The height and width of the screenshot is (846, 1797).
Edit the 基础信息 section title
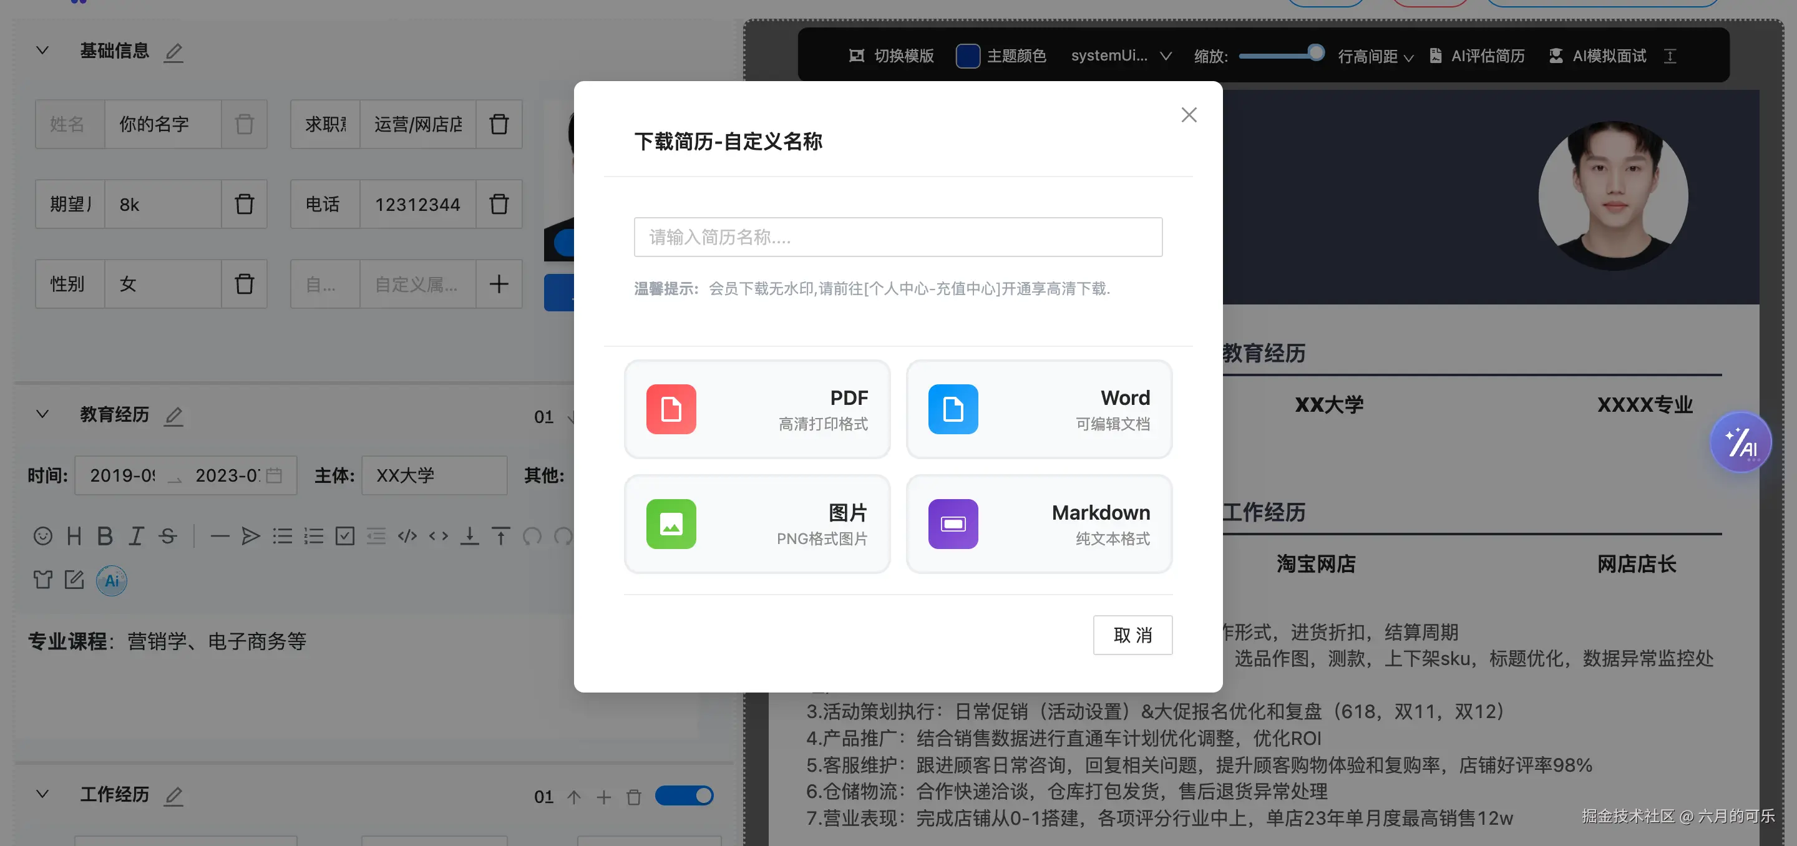173,52
